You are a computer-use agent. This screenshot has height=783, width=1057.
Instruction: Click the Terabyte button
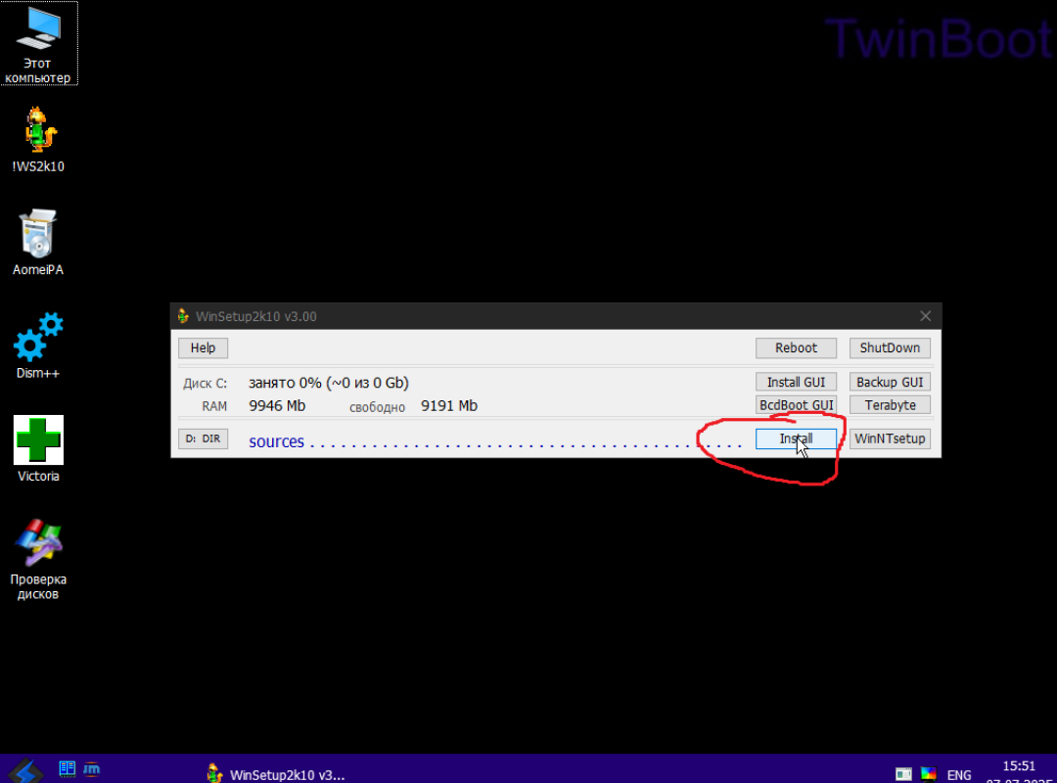click(890, 404)
